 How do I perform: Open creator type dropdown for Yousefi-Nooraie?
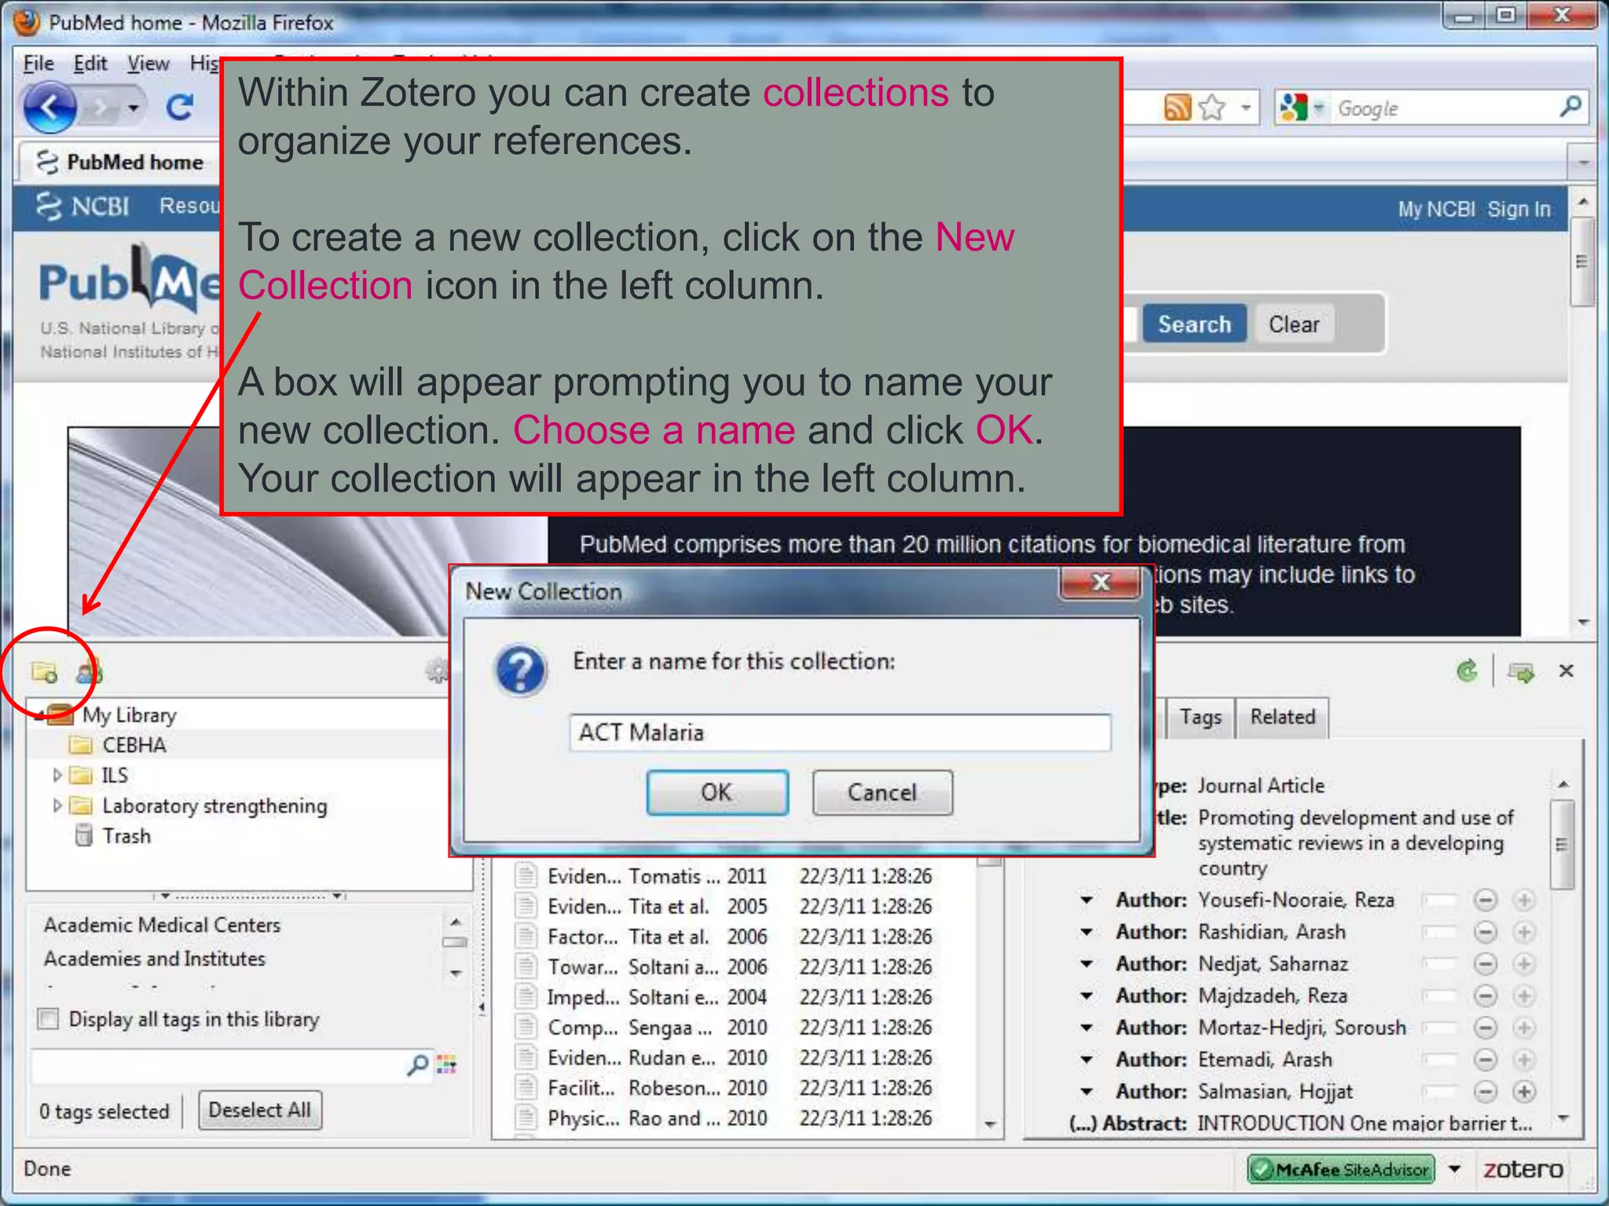[x=1086, y=901]
